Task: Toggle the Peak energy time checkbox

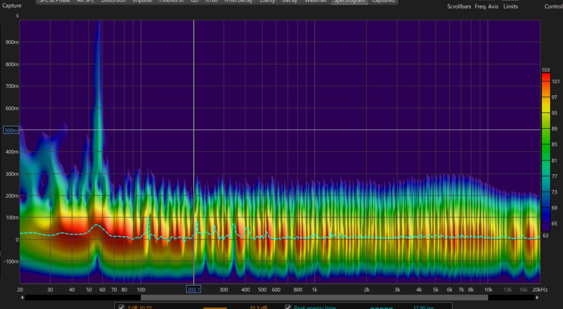Action: coord(288,307)
